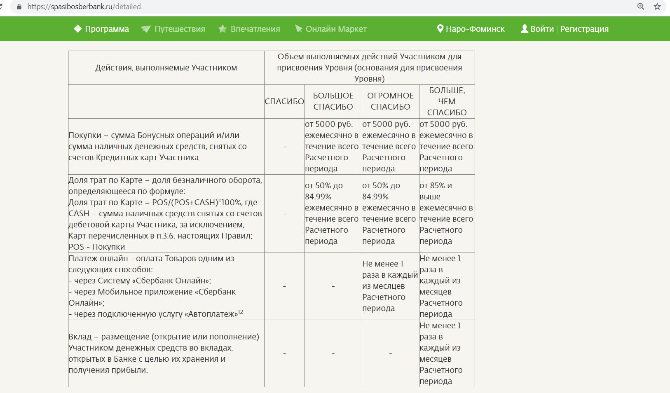670x393 pixels.
Task: Click "от 50% до 84.99%" cell under ОГРОМНОЕ СПАСИБО
Action: pyautogui.click(x=390, y=213)
